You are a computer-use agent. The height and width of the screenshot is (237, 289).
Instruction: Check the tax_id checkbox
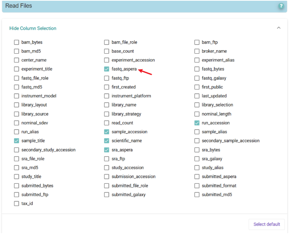tap(16, 204)
